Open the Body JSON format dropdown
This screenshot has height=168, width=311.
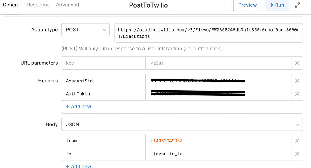click(182, 124)
